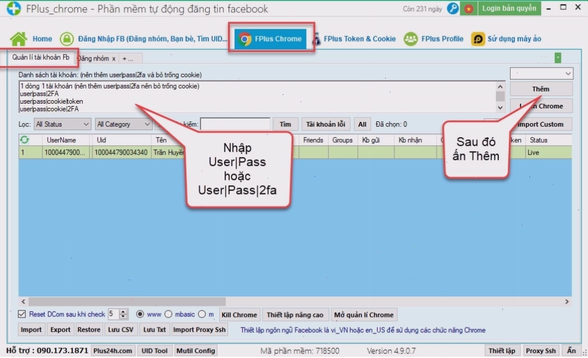Click the account list scroll down arrow
Image resolution: width=588 pixels, height=358 pixels.
(500, 108)
